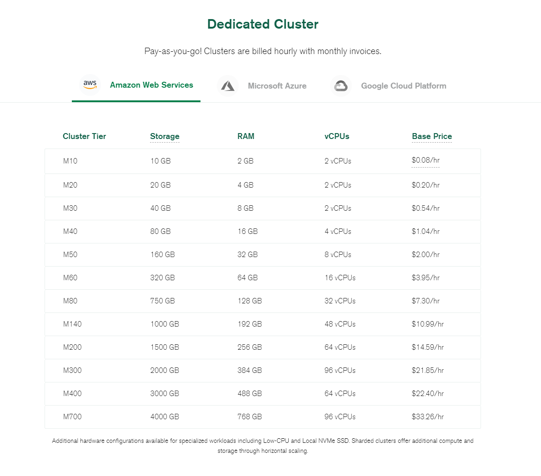The height and width of the screenshot is (476, 541).
Task: Select the Amazon Web Services tab
Action: [x=151, y=85]
